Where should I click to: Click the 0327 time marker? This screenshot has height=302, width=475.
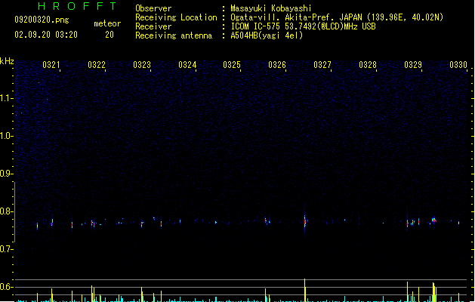322,65
